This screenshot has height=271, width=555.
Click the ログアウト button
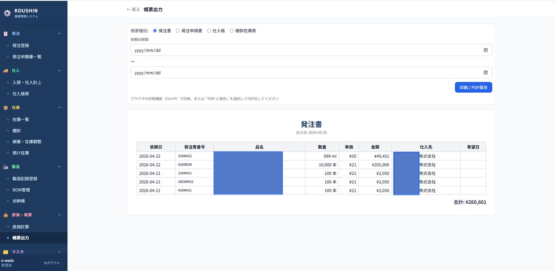(x=52, y=263)
